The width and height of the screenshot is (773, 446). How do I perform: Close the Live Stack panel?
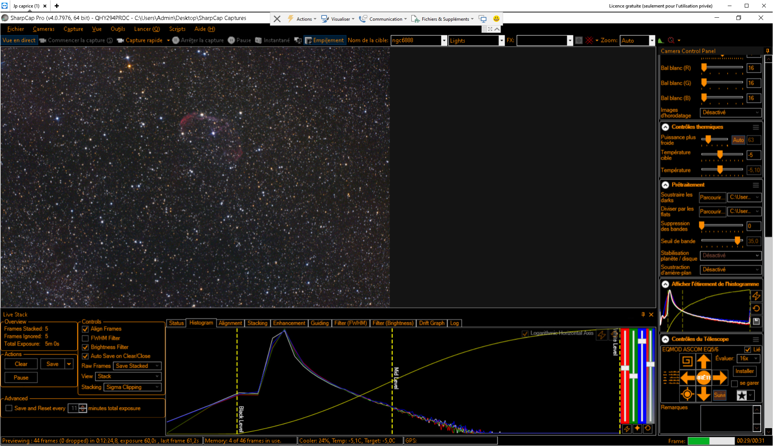(x=651, y=314)
